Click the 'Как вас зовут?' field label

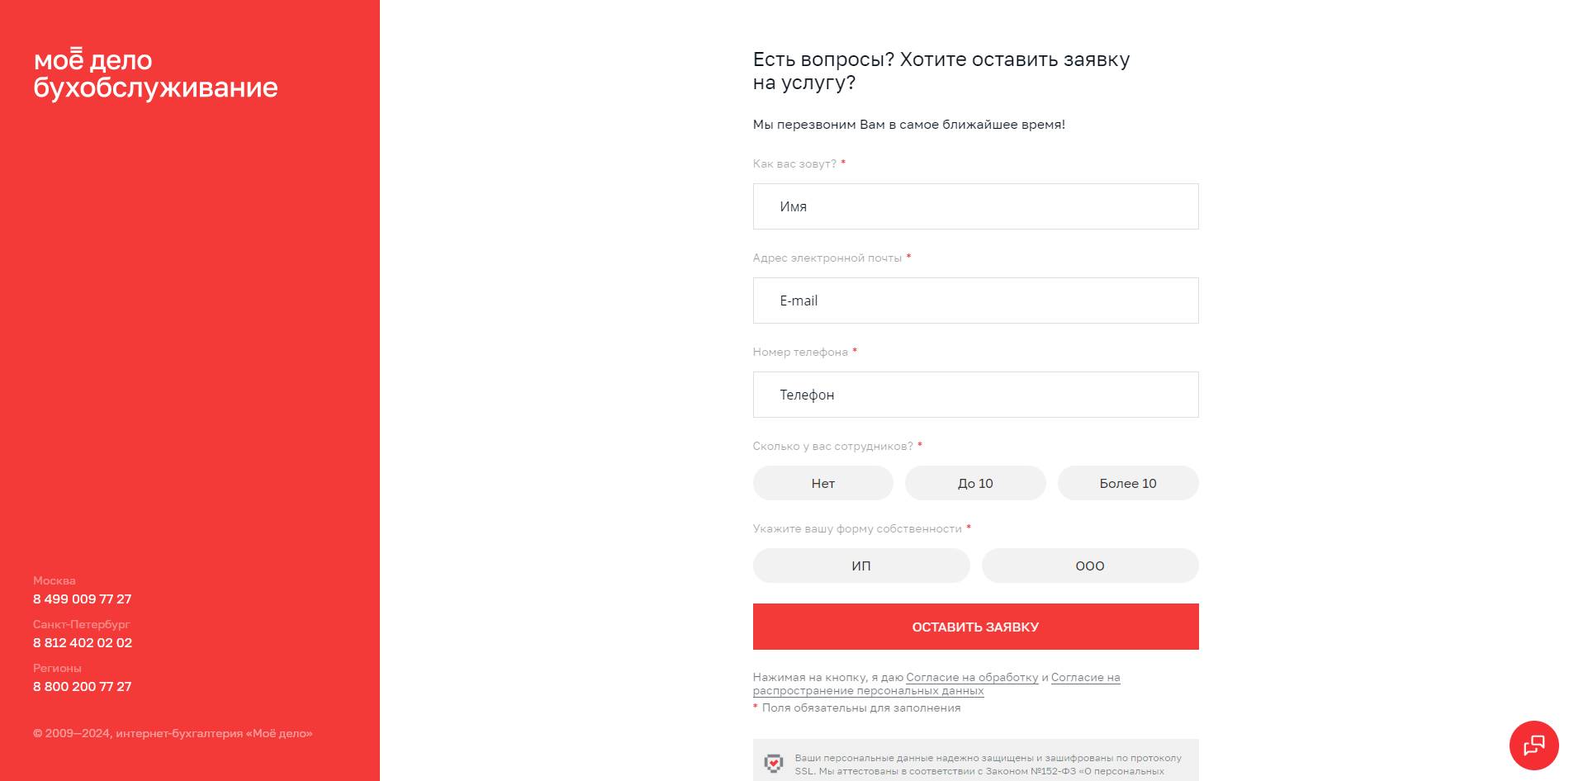pyautogui.click(x=794, y=164)
